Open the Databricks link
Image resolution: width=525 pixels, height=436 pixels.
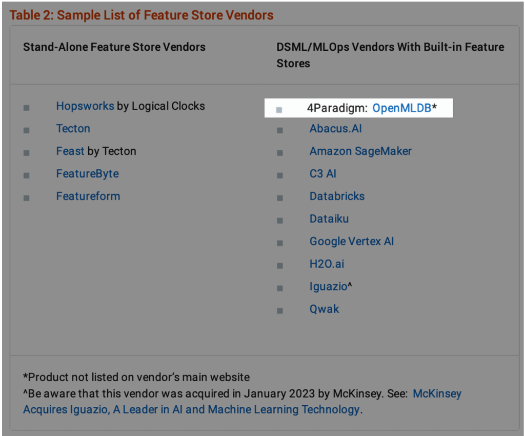point(337,196)
